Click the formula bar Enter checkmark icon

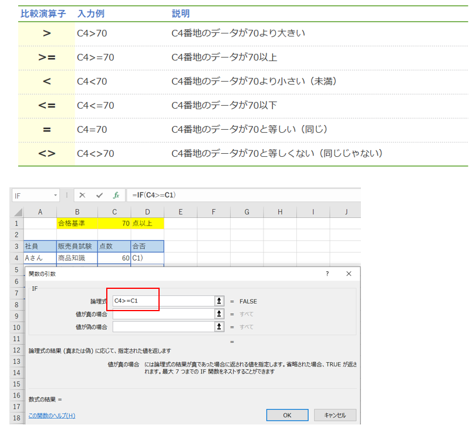99,196
